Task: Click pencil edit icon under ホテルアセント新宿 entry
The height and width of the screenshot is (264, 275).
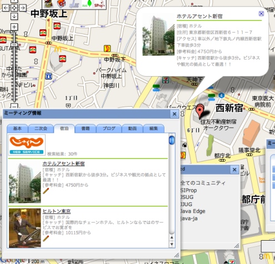Action: pyautogui.click(x=46, y=191)
